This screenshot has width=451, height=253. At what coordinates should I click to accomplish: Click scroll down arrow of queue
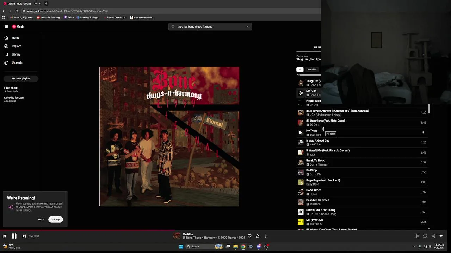(x=429, y=229)
